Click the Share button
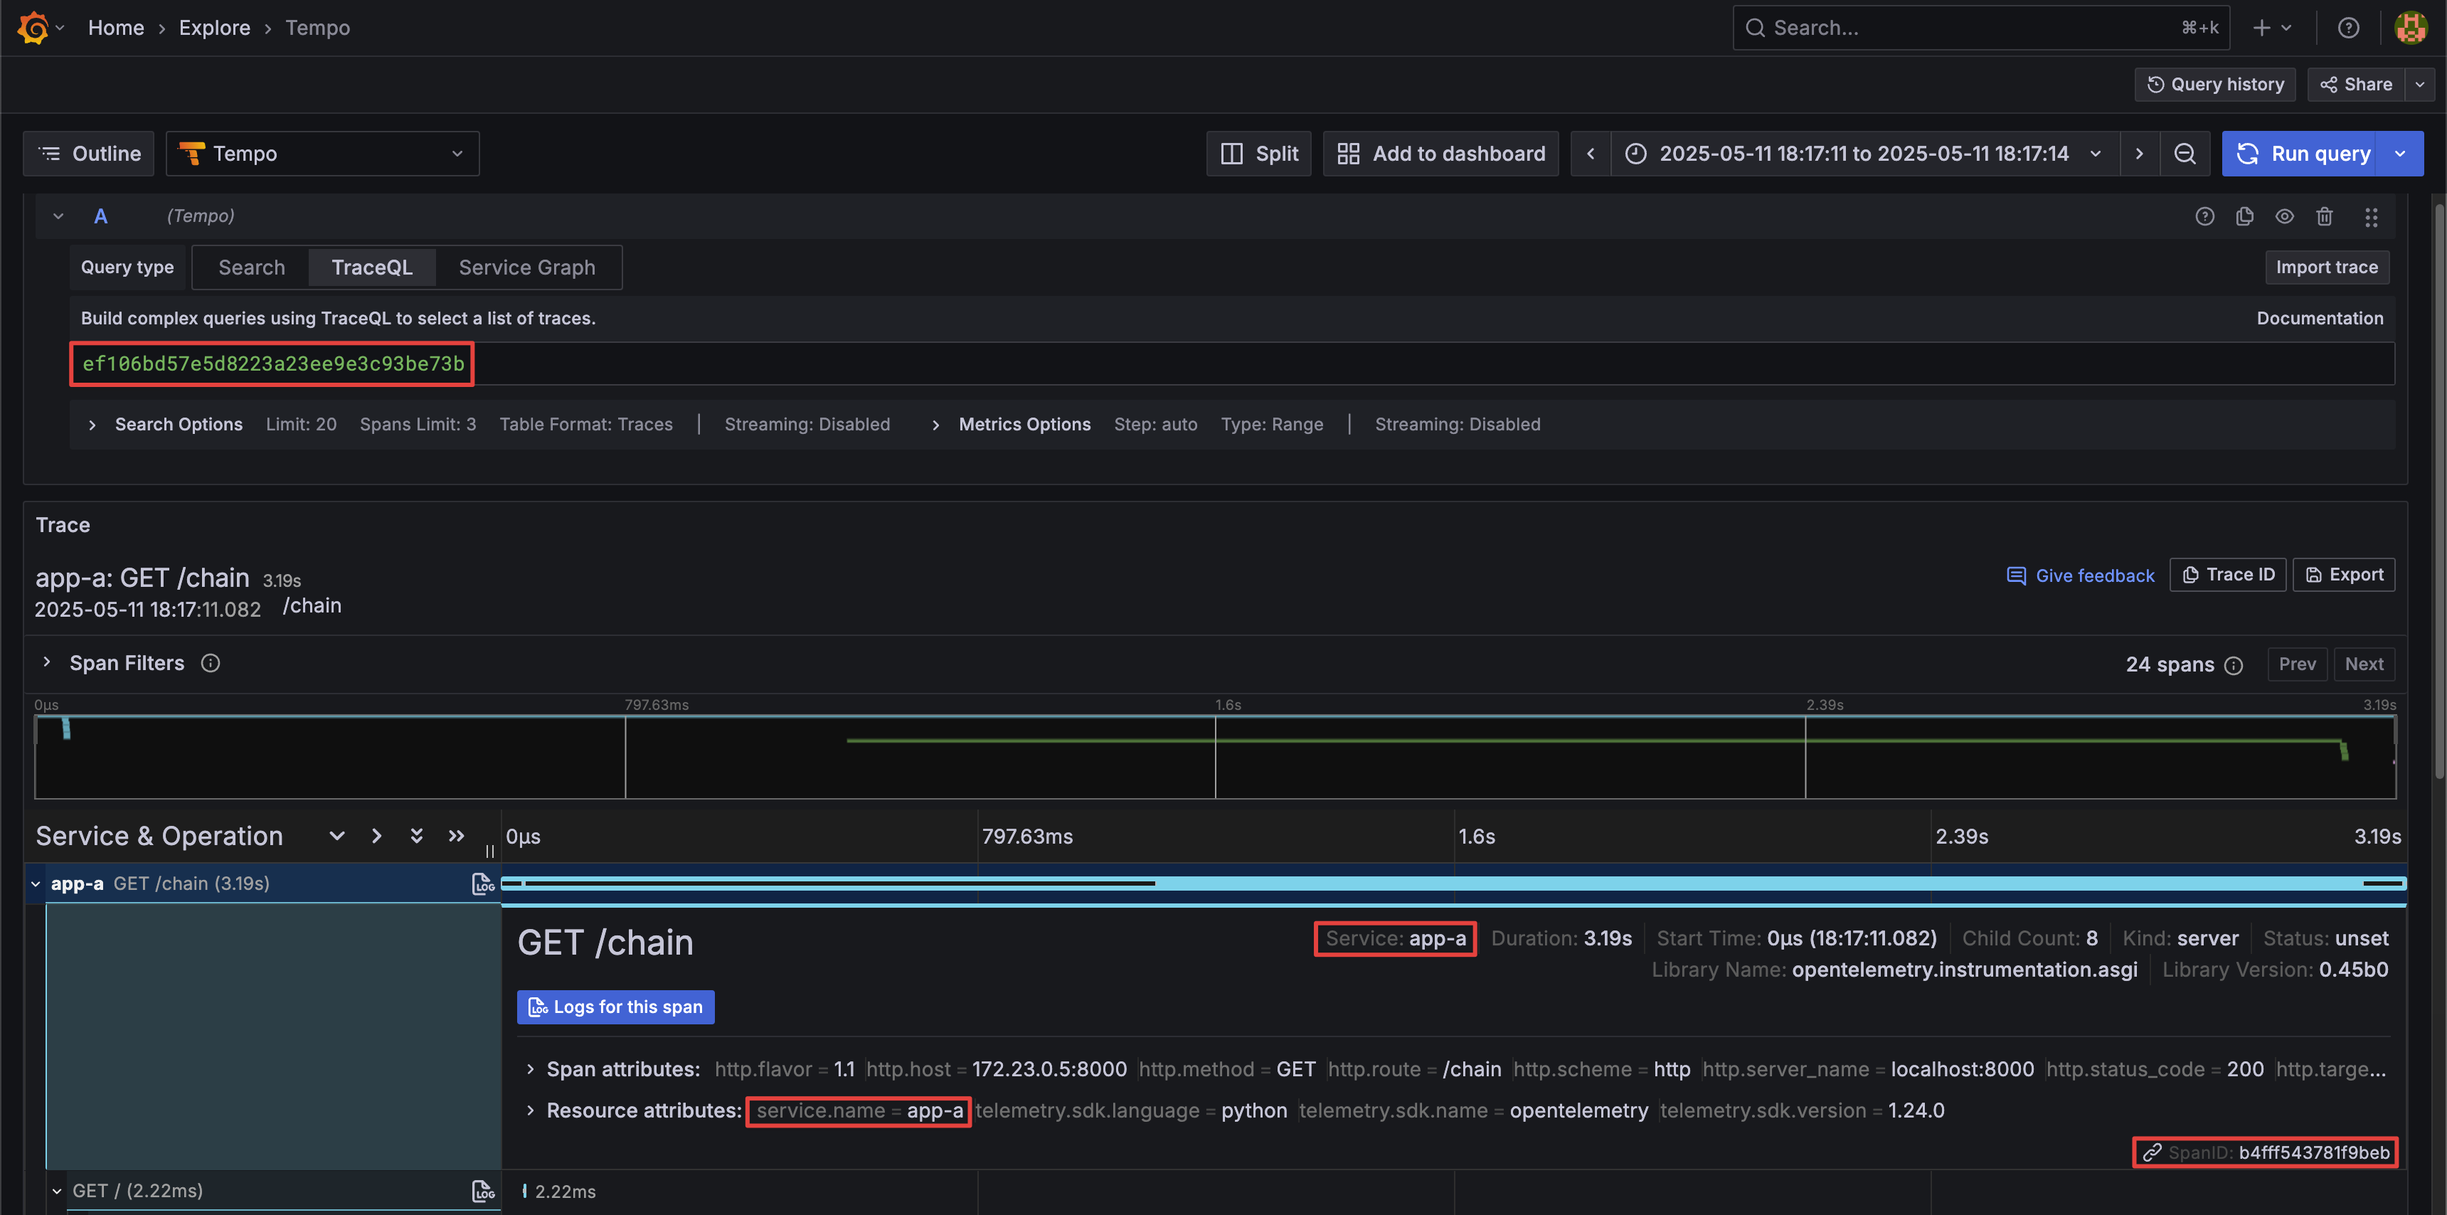Image resolution: width=2447 pixels, height=1215 pixels. [x=2356, y=85]
